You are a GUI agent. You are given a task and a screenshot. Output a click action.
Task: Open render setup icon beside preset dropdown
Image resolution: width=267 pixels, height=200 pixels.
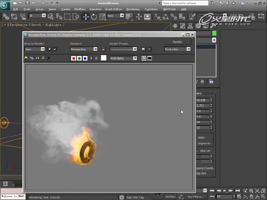pyautogui.click(x=143, y=49)
